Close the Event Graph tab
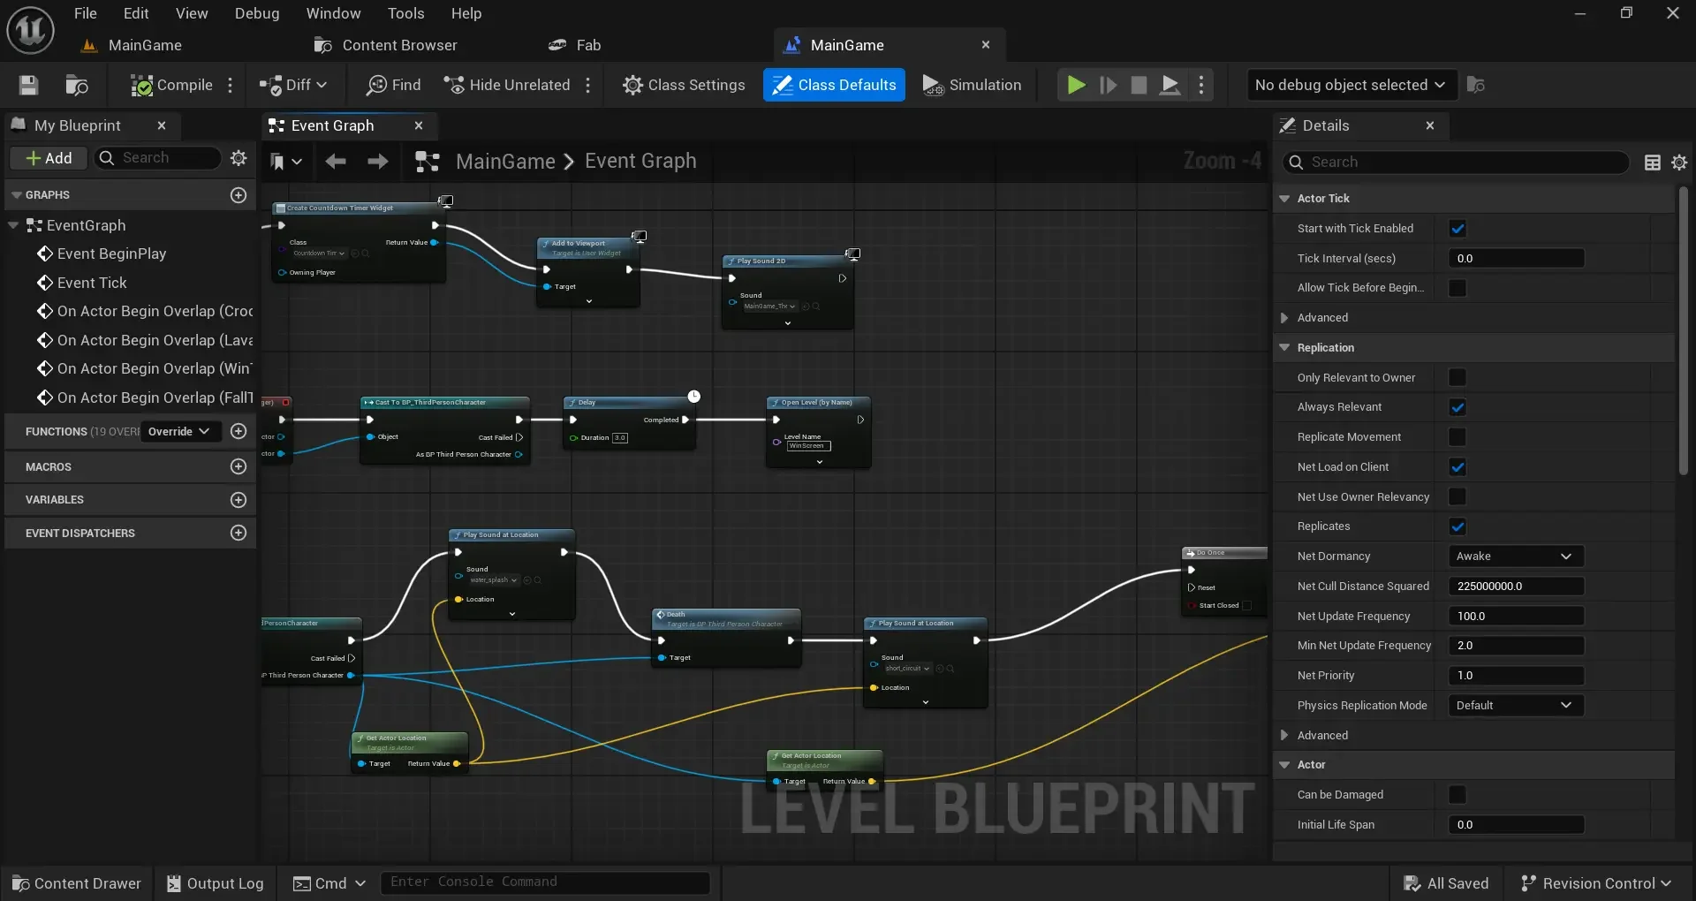Screen dimensions: 1696x901 (419, 125)
